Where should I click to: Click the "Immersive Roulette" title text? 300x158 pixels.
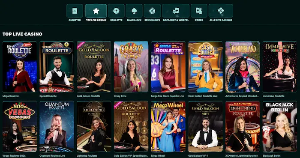[x=273, y=96]
